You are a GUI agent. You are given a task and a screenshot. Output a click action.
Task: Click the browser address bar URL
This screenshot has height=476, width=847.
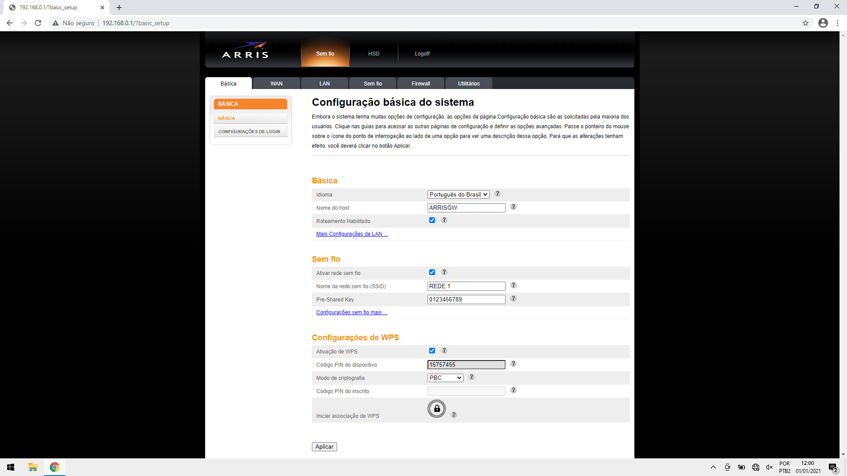(x=136, y=23)
